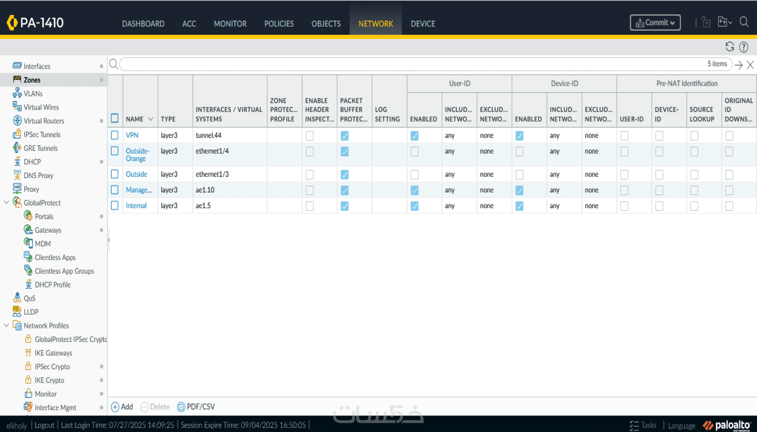The image size is (757, 432).
Task: Select the VPN zone row checkbox
Action: tap(114, 135)
